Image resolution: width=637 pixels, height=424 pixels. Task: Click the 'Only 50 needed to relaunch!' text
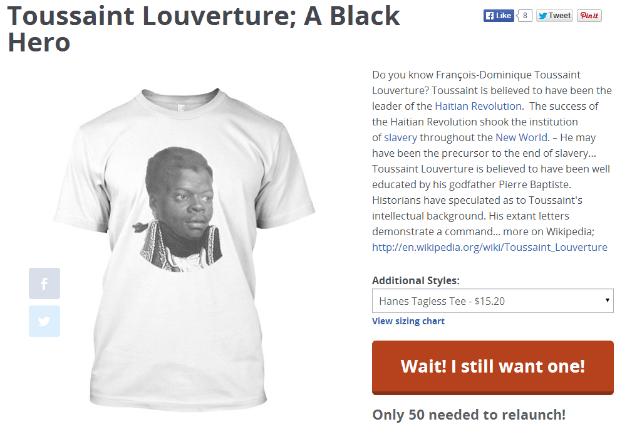point(469,415)
